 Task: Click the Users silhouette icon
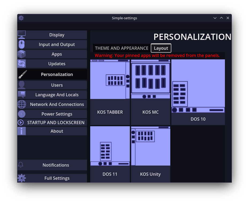point(22,85)
